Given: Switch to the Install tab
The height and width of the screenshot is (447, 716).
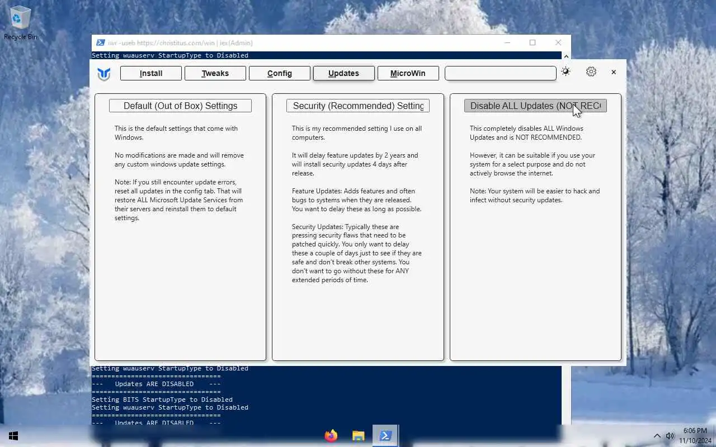Looking at the screenshot, I should coord(151,73).
